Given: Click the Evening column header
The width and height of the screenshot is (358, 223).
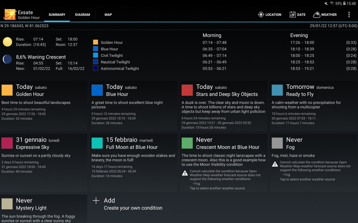Looking at the screenshot, I should tap(299, 35).
